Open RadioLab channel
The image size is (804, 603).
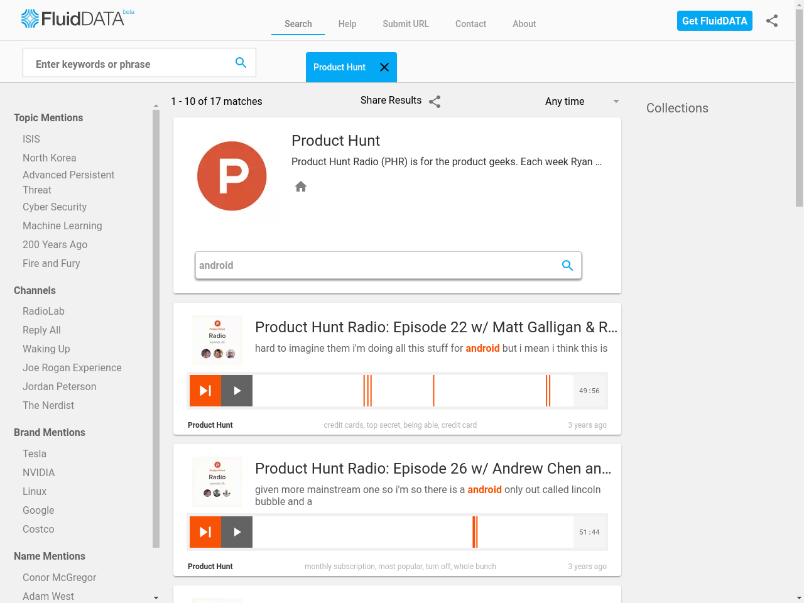click(x=44, y=312)
